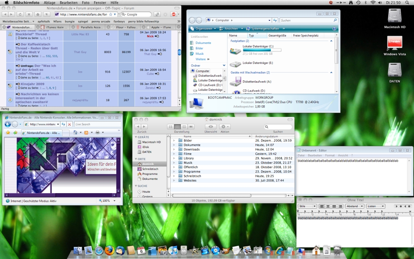
Task: Open Listen dropdown in Ohne Titel window
Action: [376, 206]
